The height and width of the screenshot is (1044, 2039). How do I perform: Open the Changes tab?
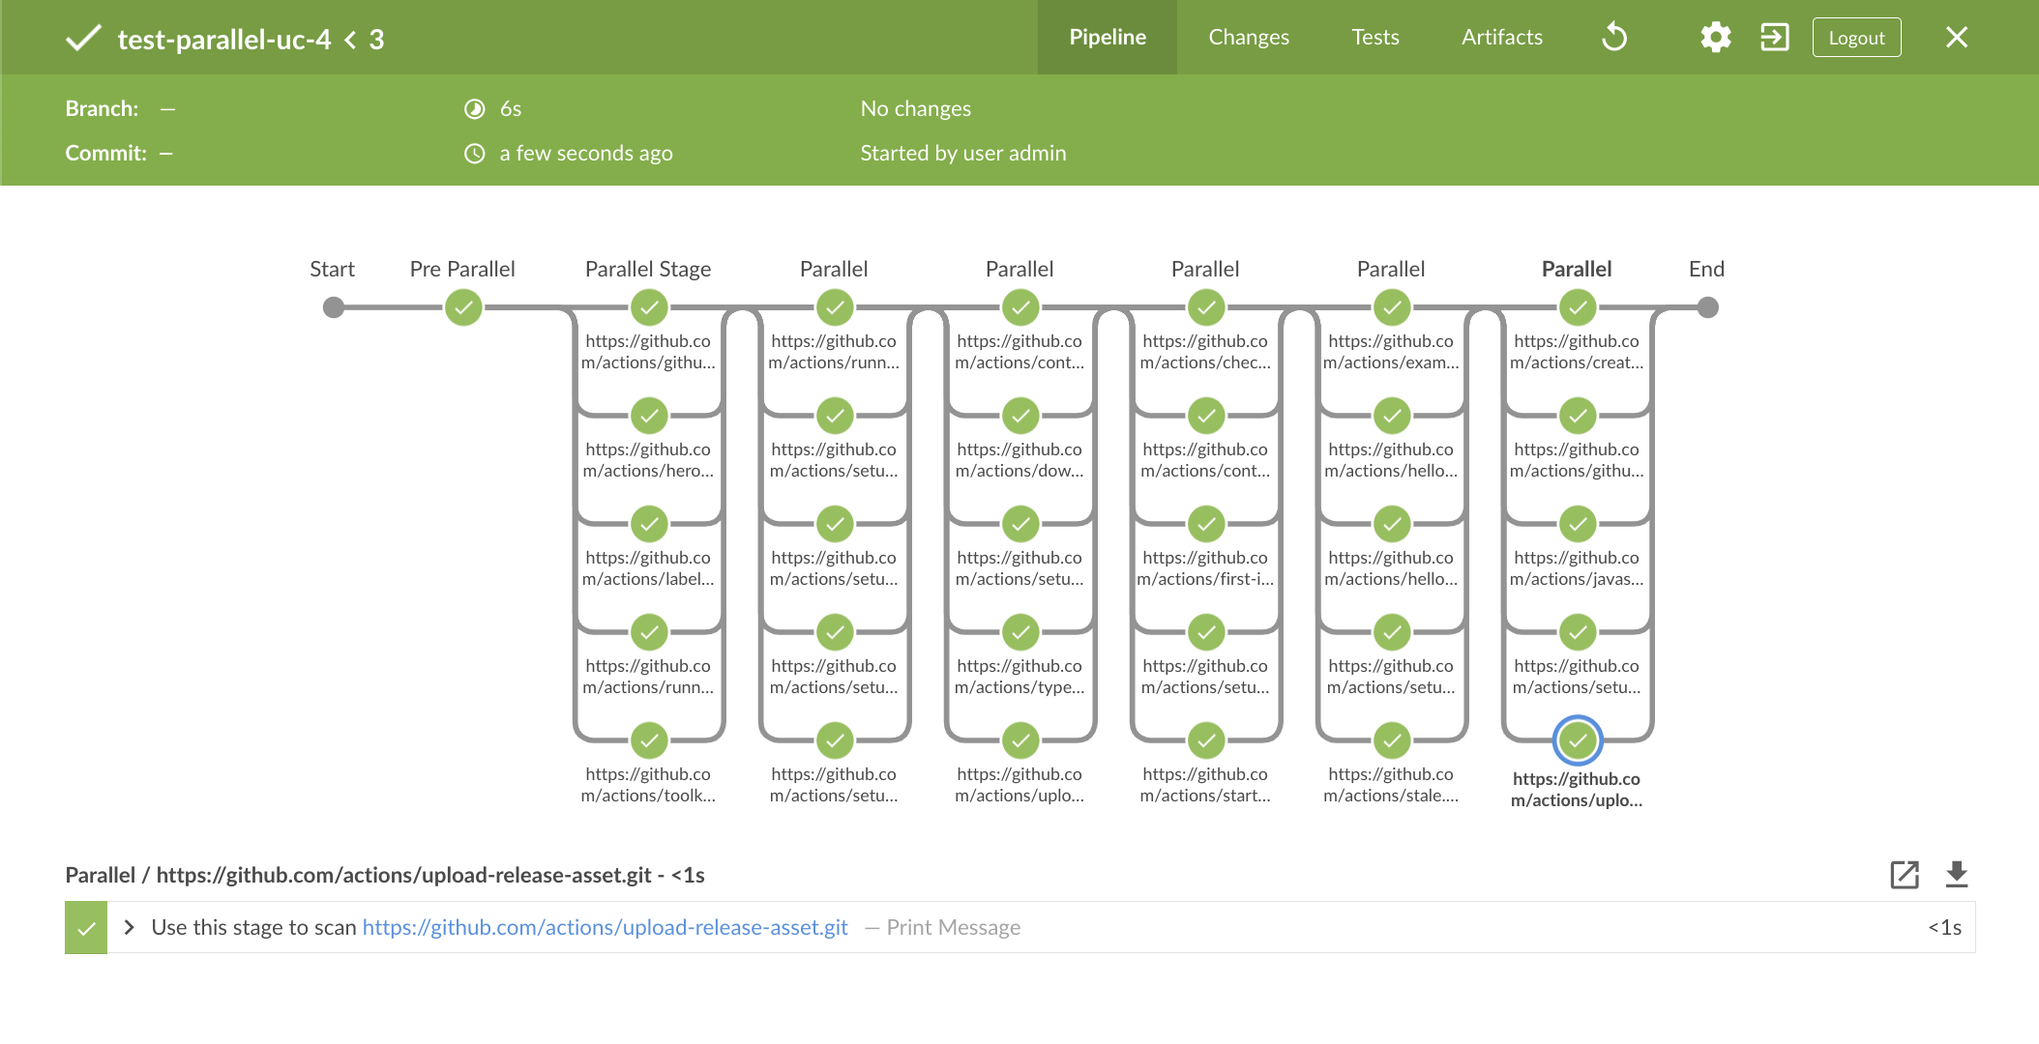tap(1249, 37)
